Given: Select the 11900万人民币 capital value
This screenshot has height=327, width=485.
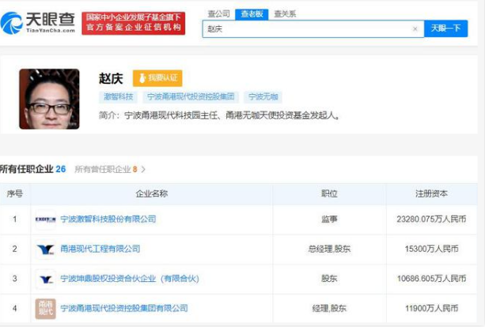Looking at the screenshot, I should click(x=431, y=308).
